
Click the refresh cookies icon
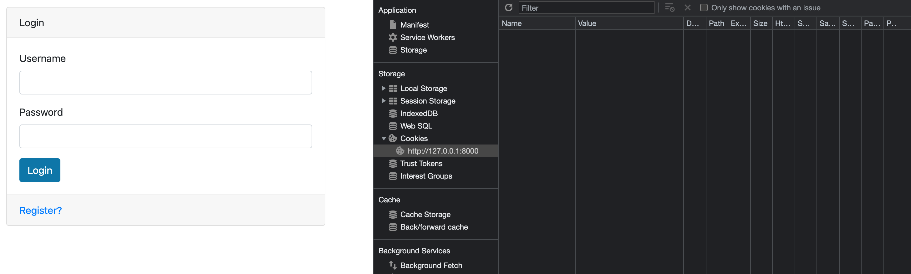(x=509, y=8)
